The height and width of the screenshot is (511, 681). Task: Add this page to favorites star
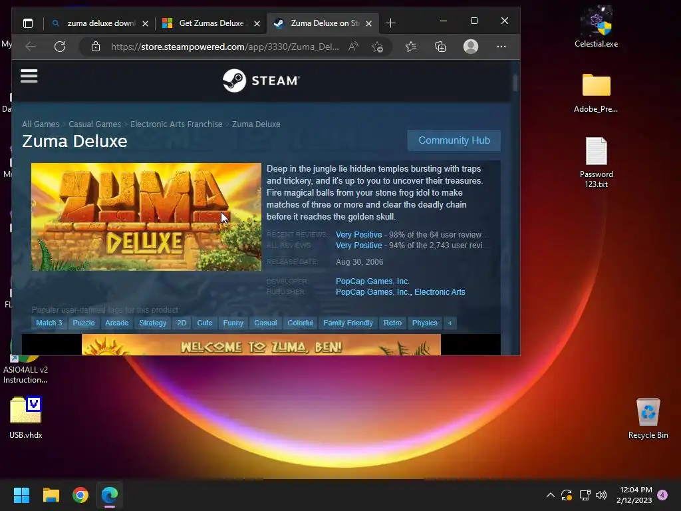[x=378, y=47]
